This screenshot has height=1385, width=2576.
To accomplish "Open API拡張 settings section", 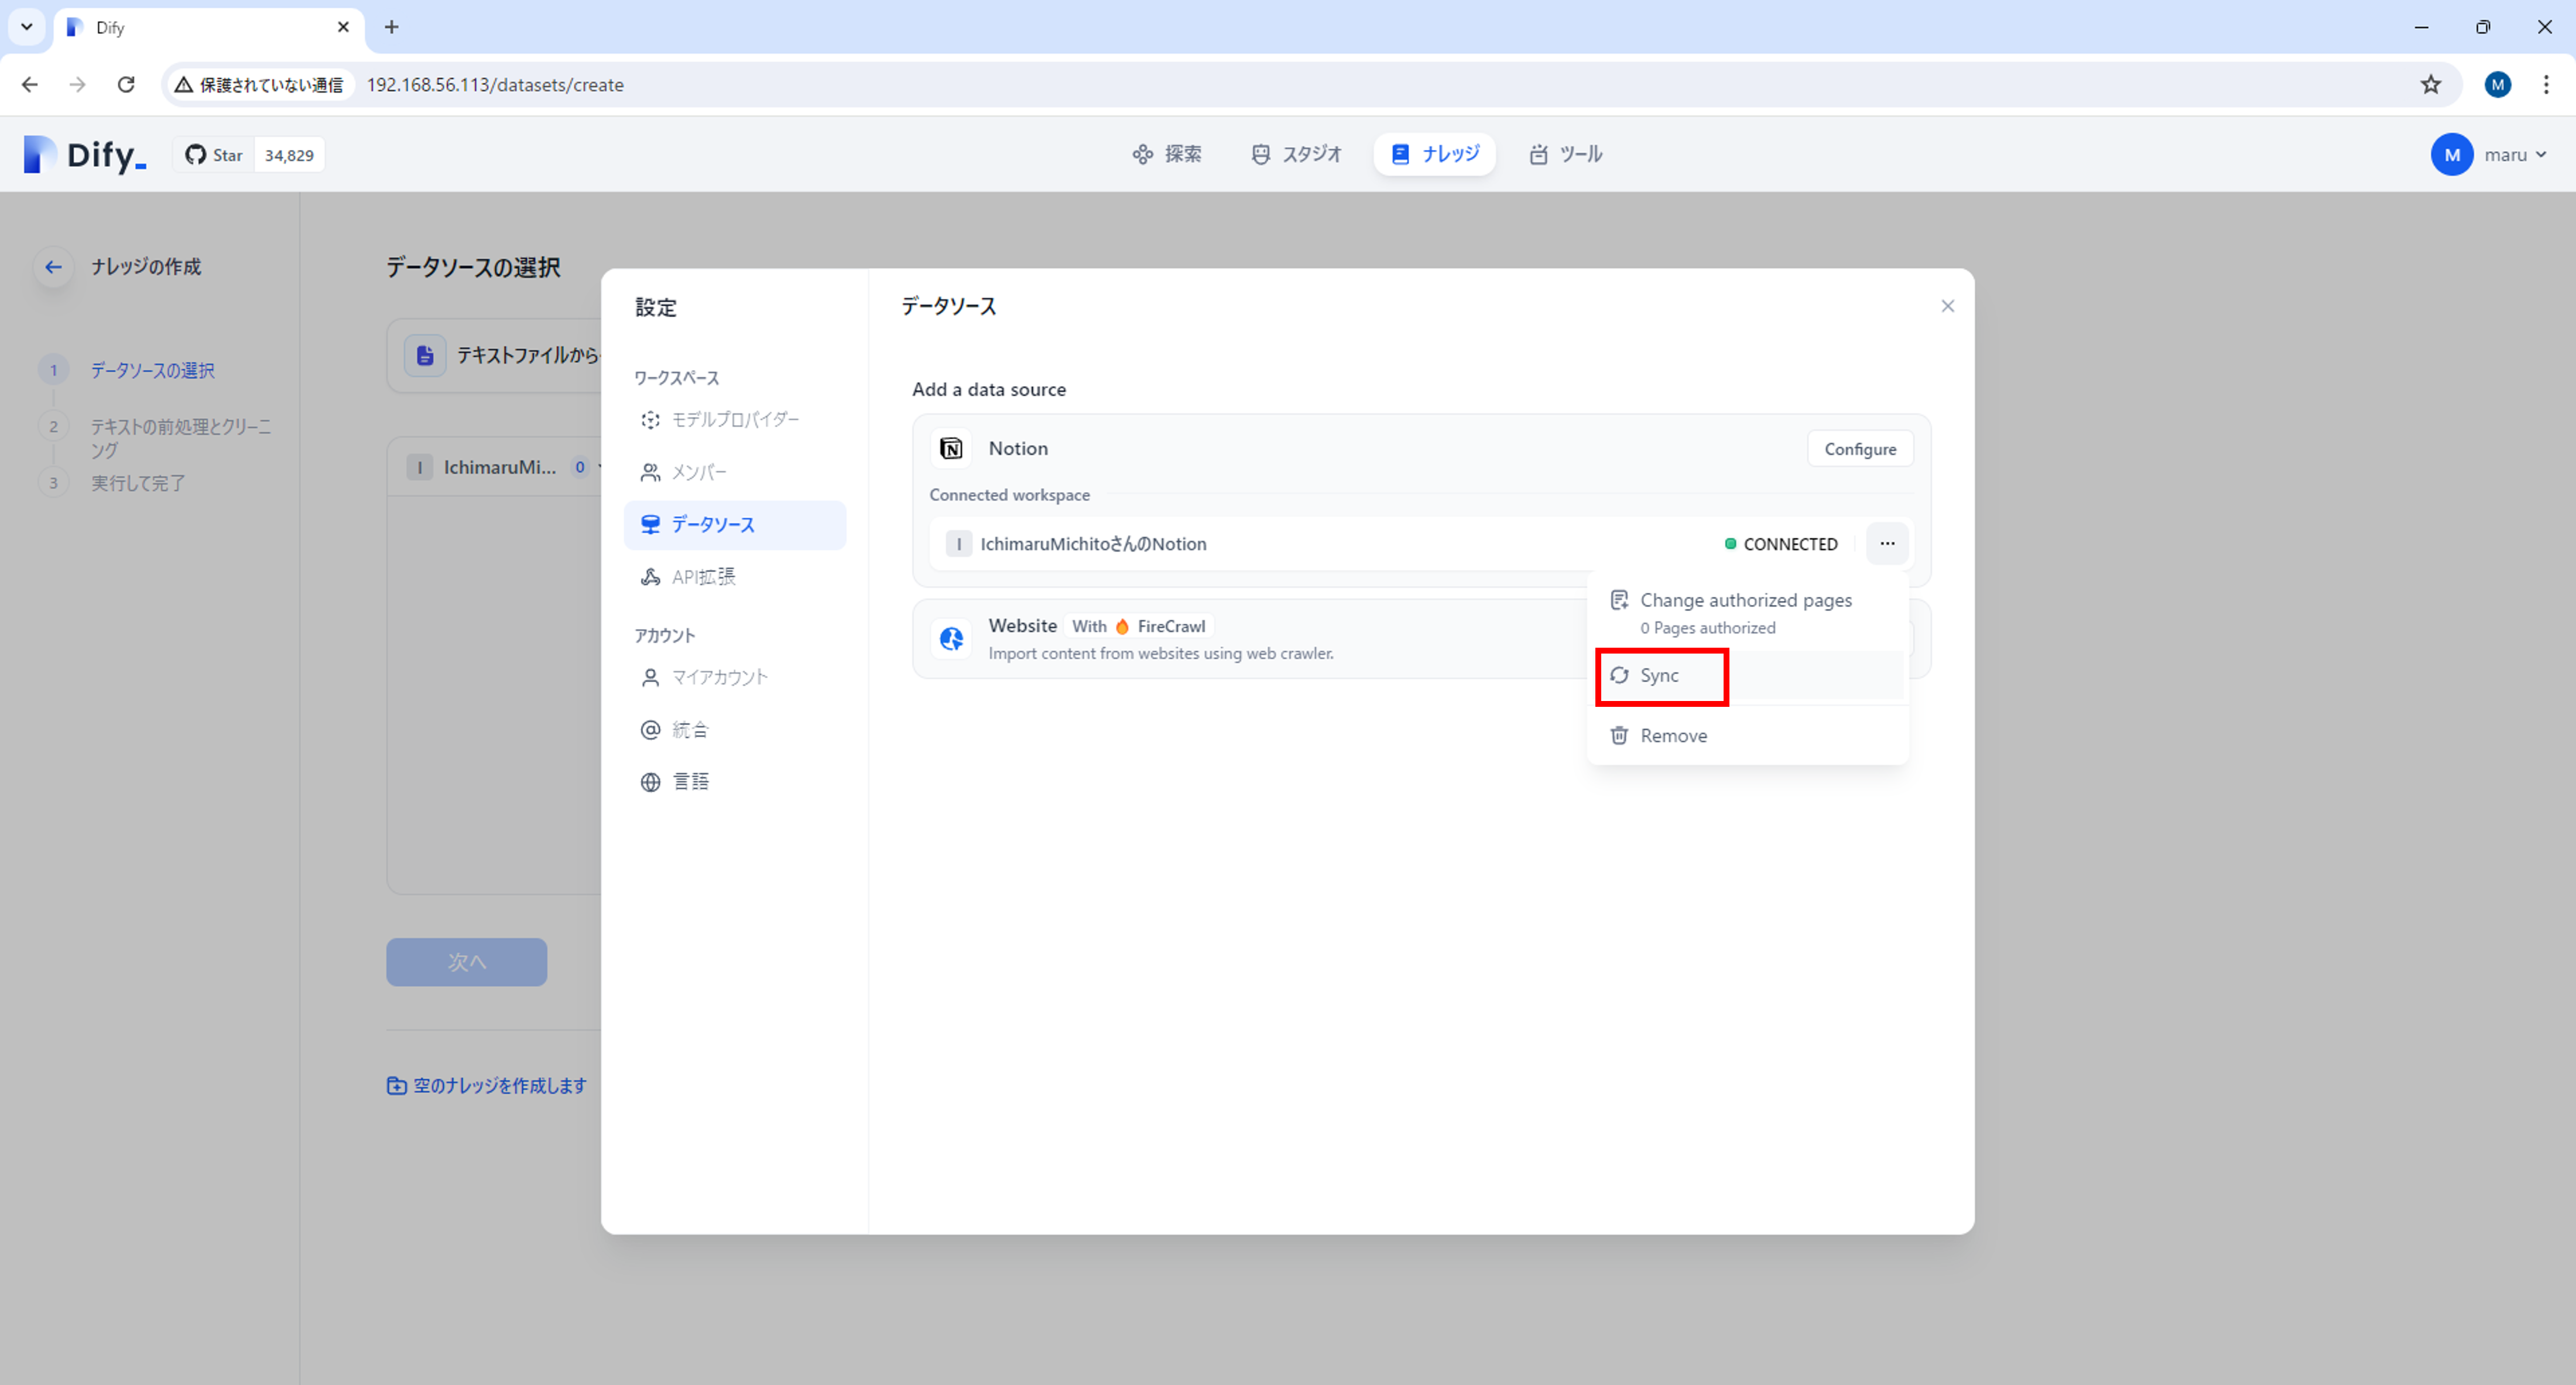I will click(x=702, y=577).
